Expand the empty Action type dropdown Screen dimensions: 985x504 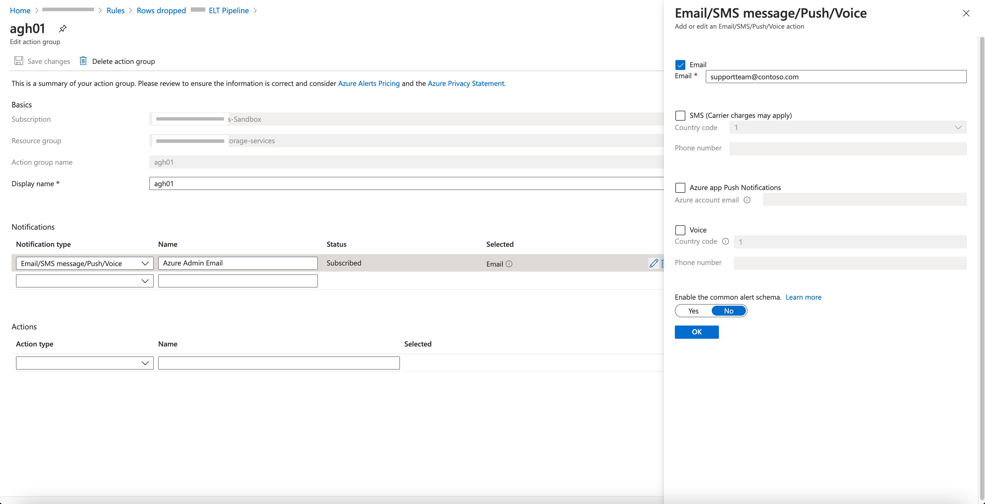tap(85, 363)
